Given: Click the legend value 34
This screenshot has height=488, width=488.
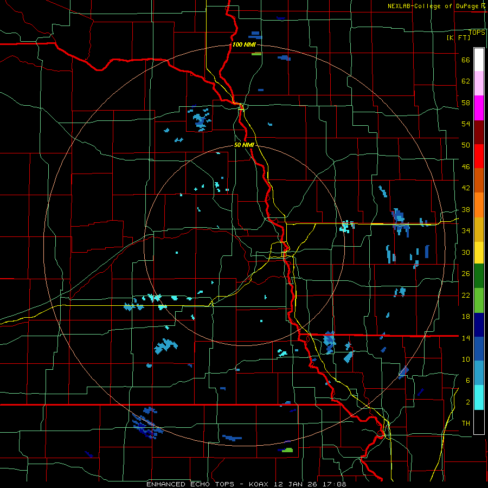Looking at the screenshot, I should 466,231.
